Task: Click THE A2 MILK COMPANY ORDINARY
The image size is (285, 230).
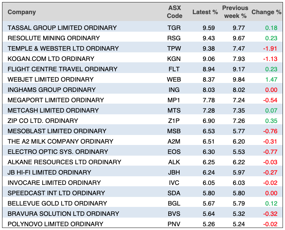Action: click(x=60, y=142)
